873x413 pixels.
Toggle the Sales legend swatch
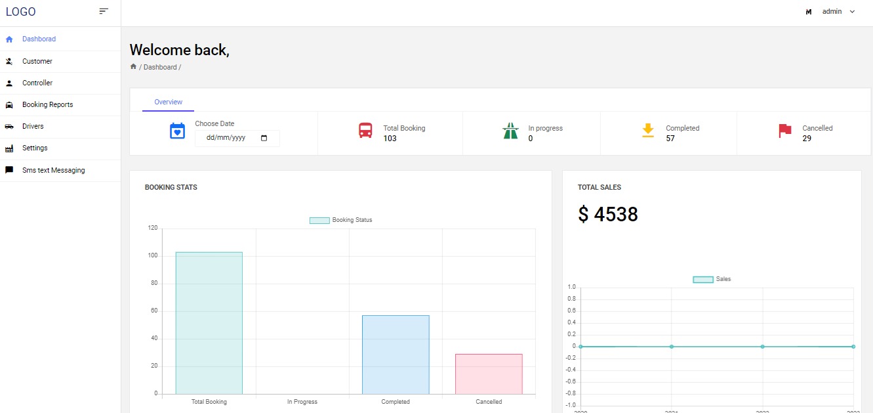(703, 280)
